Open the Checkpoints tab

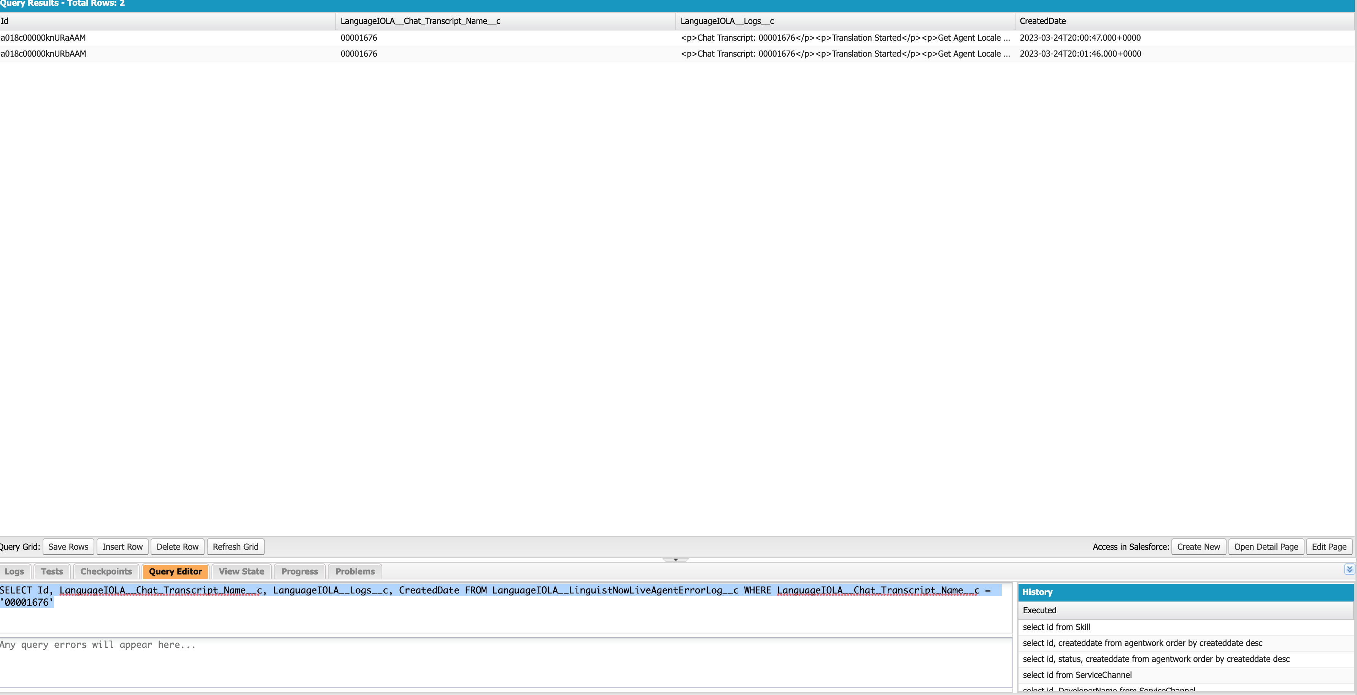click(x=106, y=571)
